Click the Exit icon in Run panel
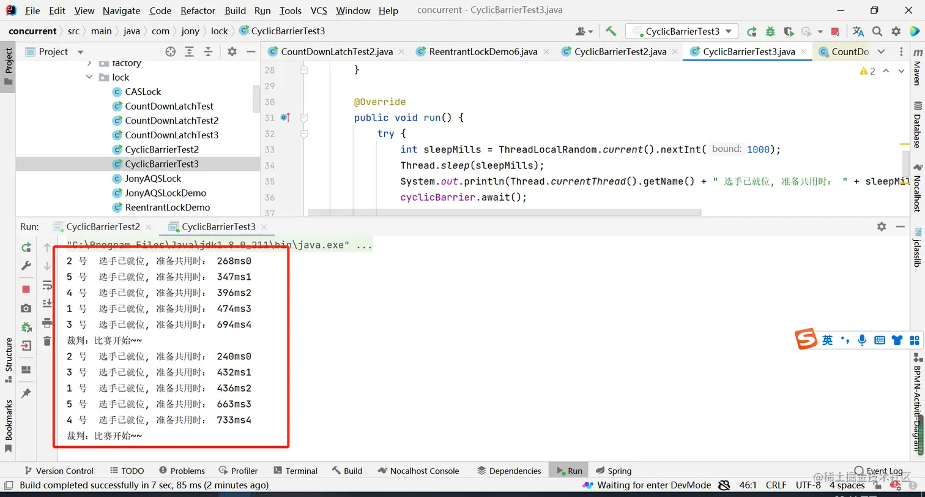 click(x=26, y=346)
